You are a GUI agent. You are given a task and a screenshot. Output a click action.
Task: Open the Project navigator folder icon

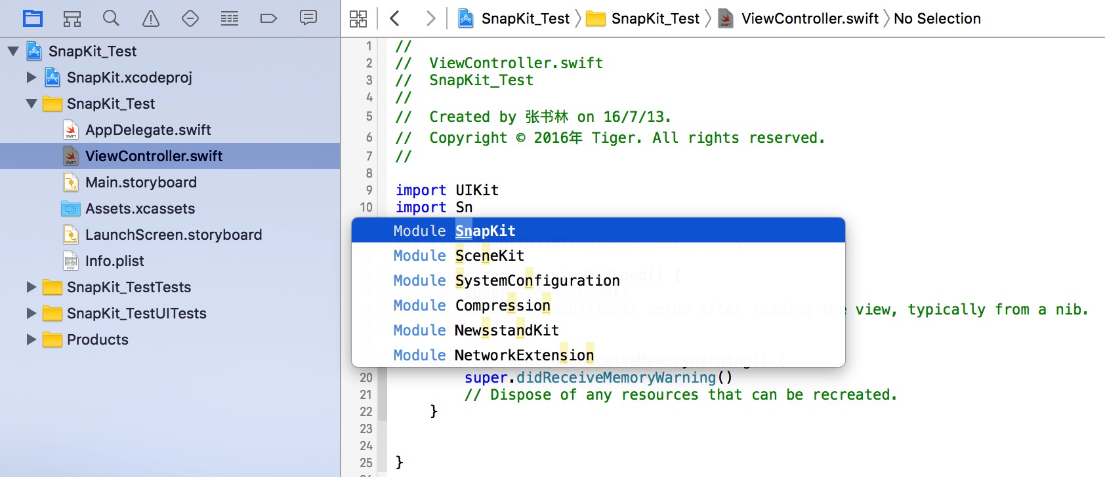[33, 18]
